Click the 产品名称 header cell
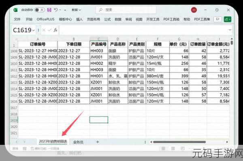 pos(118,44)
